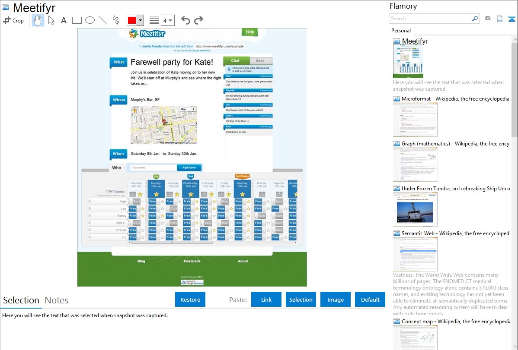This screenshot has width=518, height=350.
Task: Expand the color dropdown arrow
Action: click(141, 20)
